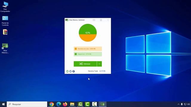
Task: Click the volume speaker tray icon
Action: point(189,104)
